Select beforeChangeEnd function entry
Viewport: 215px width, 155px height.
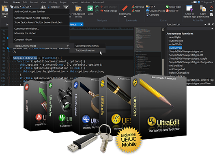(179, 73)
